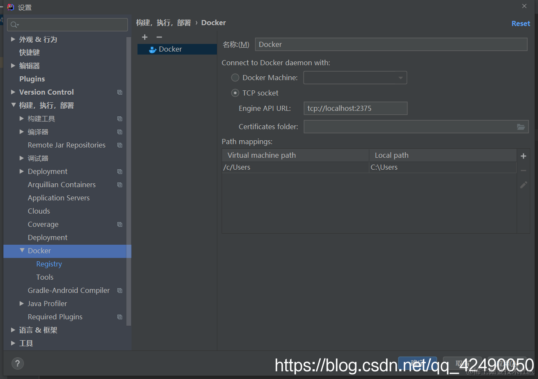Expand 构建工具 subtree
The image size is (538, 379).
tap(22, 119)
